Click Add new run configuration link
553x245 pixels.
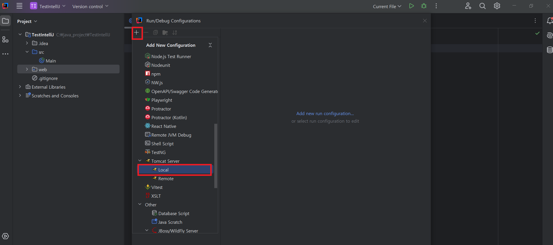pyautogui.click(x=325, y=114)
